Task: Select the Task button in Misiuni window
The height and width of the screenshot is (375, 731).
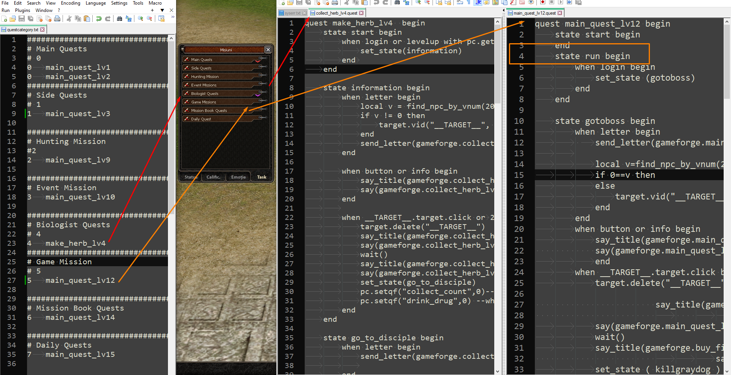Action: point(262,177)
